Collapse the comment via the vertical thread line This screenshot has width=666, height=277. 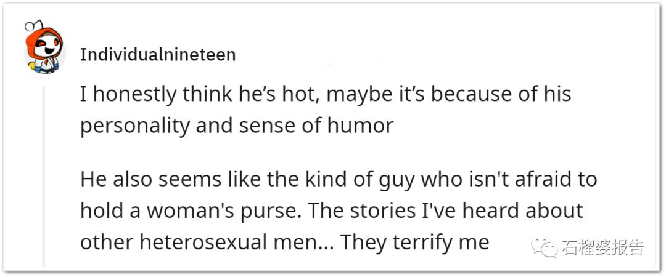tap(43, 175)
